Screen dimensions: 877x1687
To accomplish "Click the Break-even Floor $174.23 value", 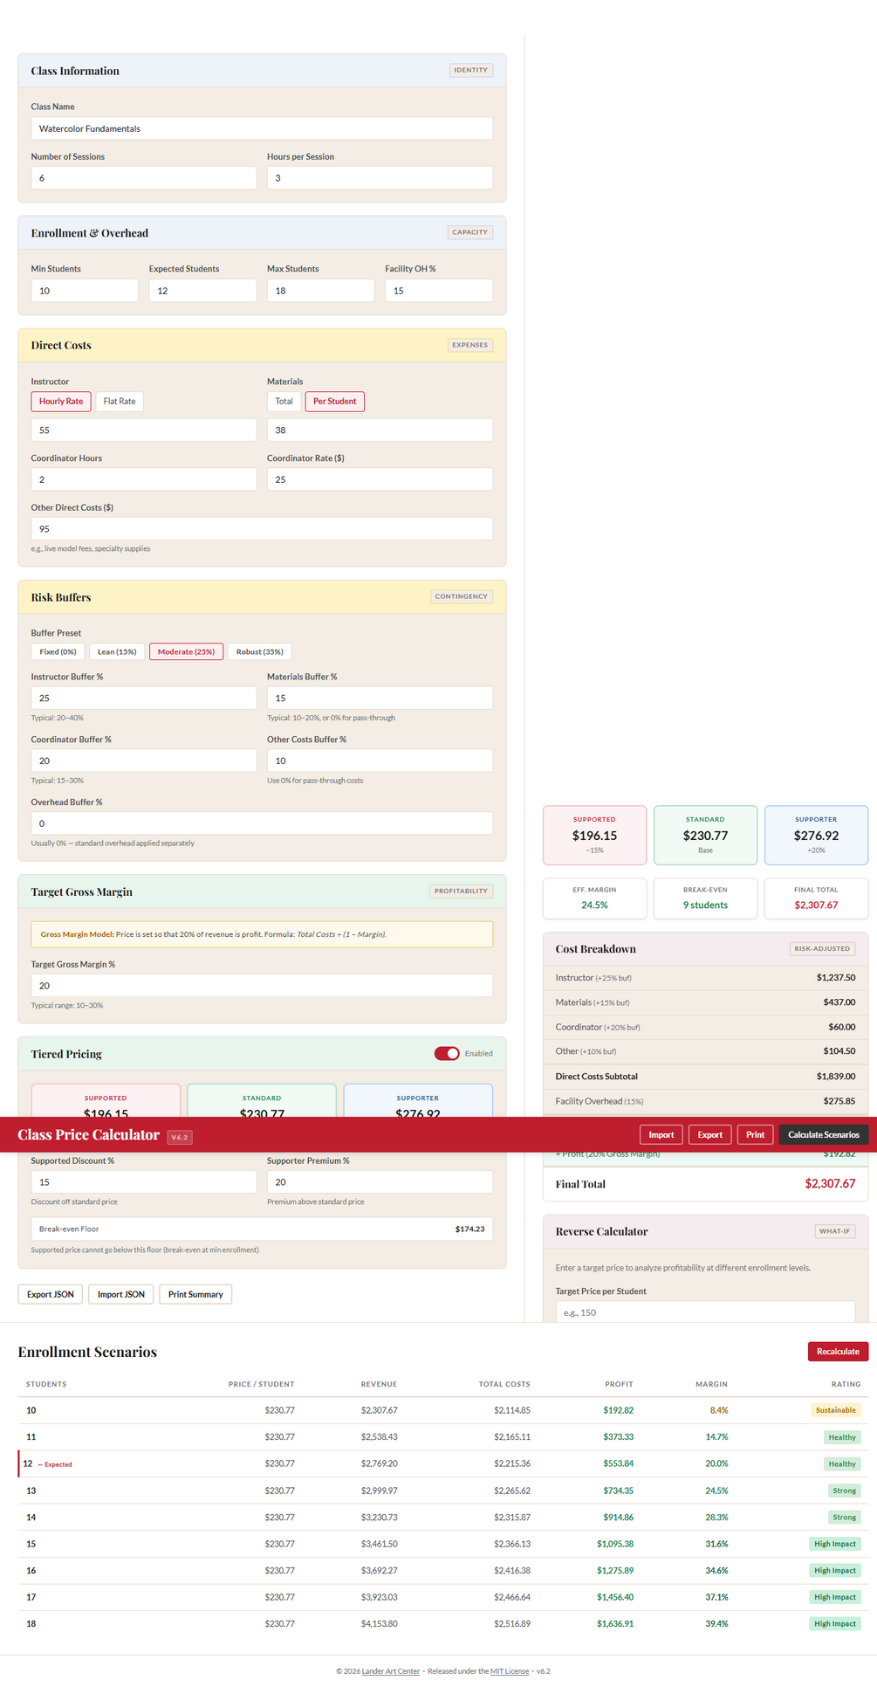I will pos(469,1229).
